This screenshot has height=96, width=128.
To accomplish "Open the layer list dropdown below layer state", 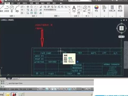I will [57, 13].
